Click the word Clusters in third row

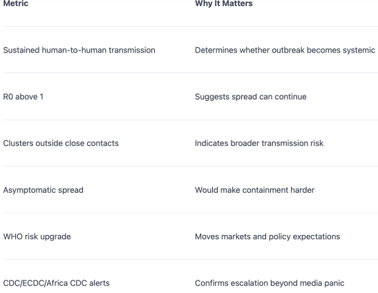(19, 143)
